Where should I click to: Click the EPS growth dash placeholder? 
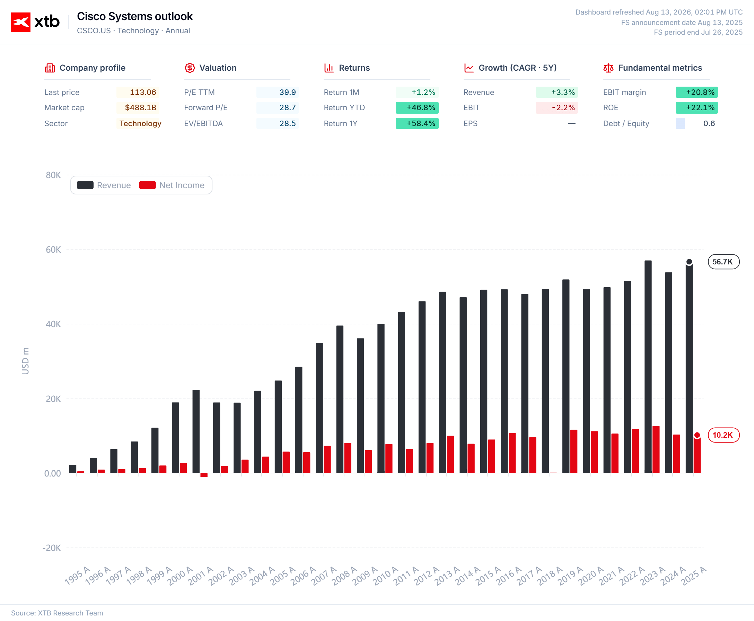572,124
